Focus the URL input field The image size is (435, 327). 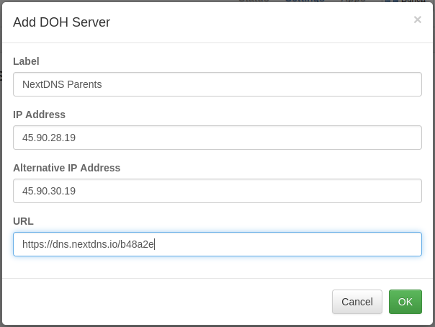point(217,244)
